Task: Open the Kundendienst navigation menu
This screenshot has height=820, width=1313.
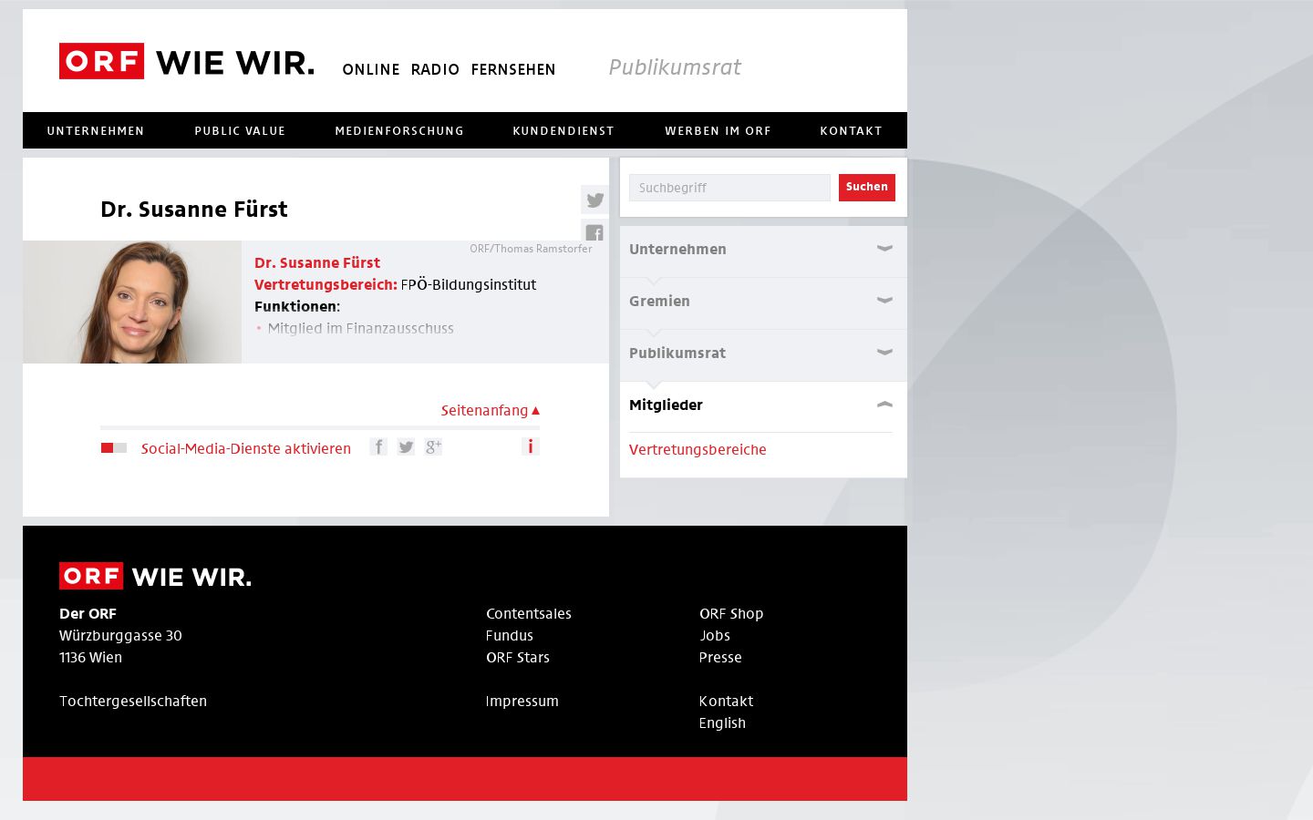Action: [563, 130]
